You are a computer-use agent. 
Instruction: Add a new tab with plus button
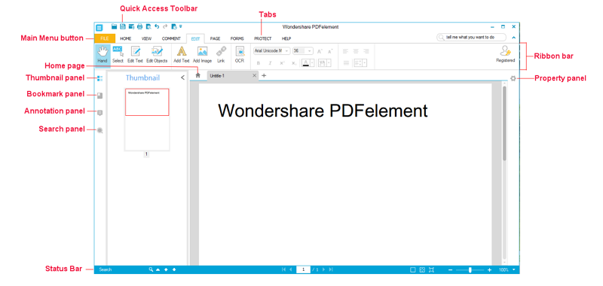click(x=264, y=75)
